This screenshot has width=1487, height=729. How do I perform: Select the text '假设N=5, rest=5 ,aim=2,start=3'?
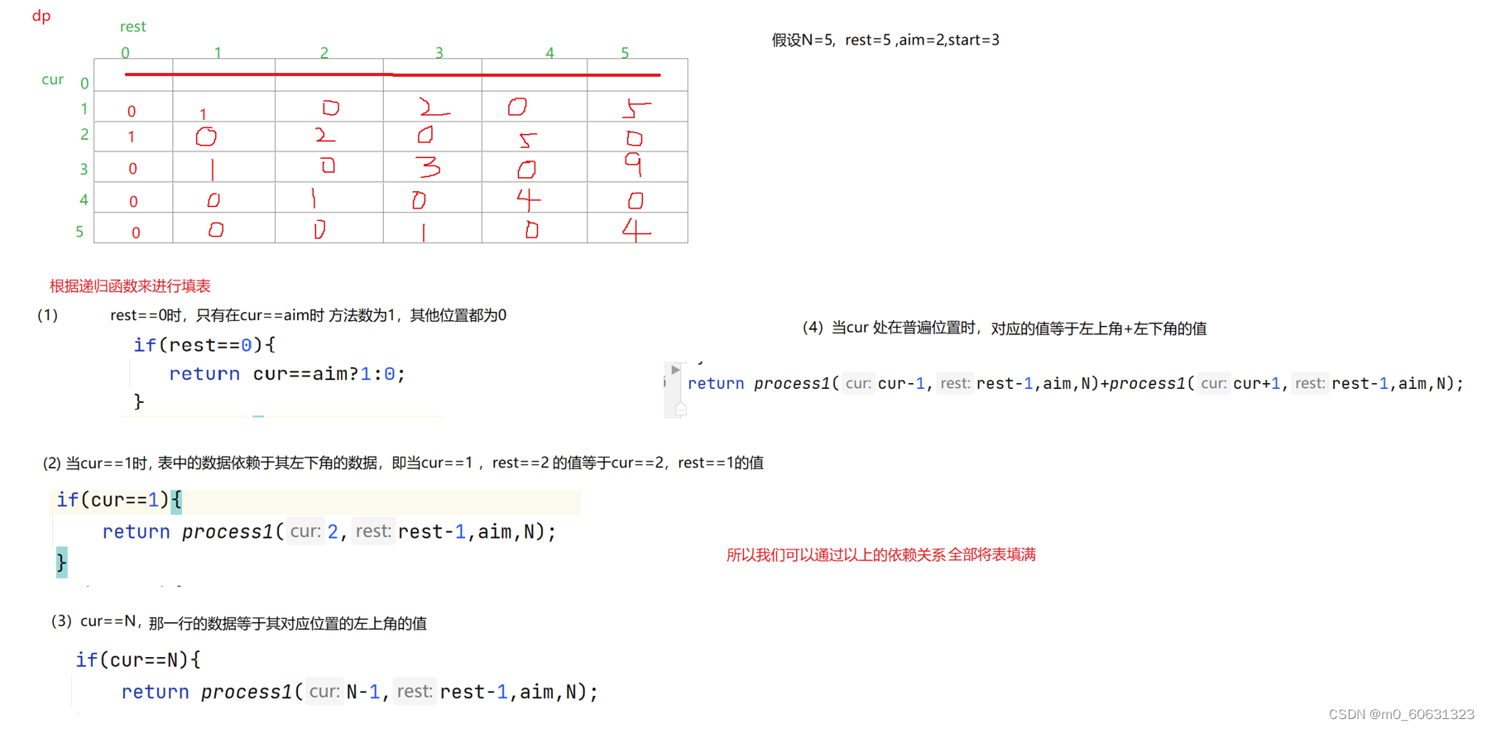pyautogui.click(x=885, y=40)
